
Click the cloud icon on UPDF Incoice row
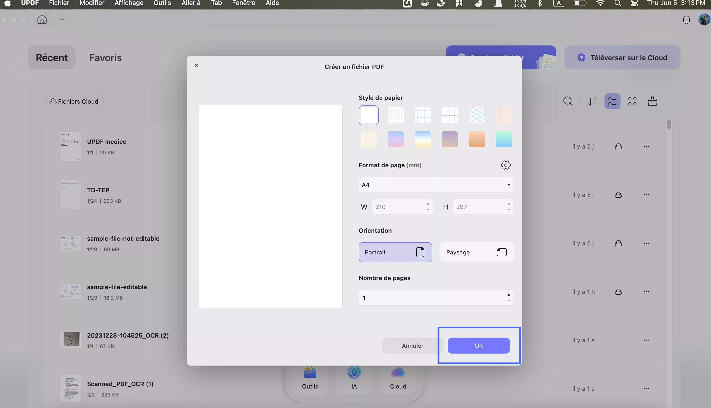tap(618, 146)
